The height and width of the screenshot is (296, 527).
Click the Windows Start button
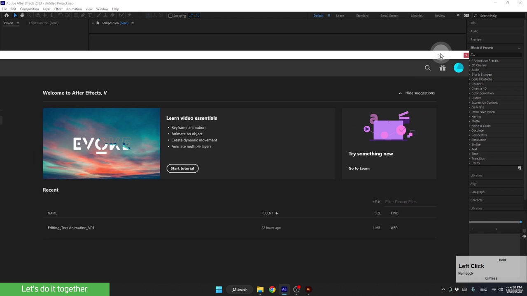coord(219,289)
